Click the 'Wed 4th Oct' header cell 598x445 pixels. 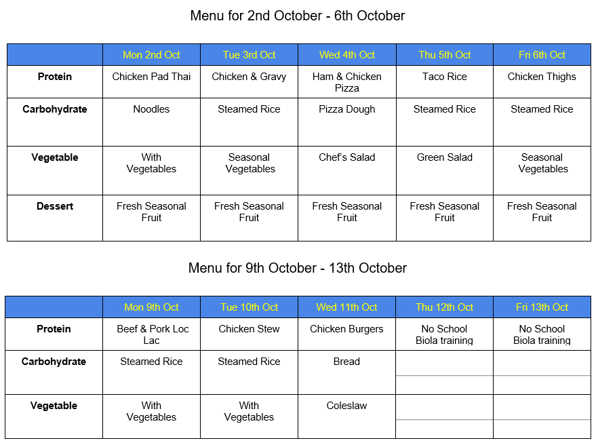pos(347,55)
